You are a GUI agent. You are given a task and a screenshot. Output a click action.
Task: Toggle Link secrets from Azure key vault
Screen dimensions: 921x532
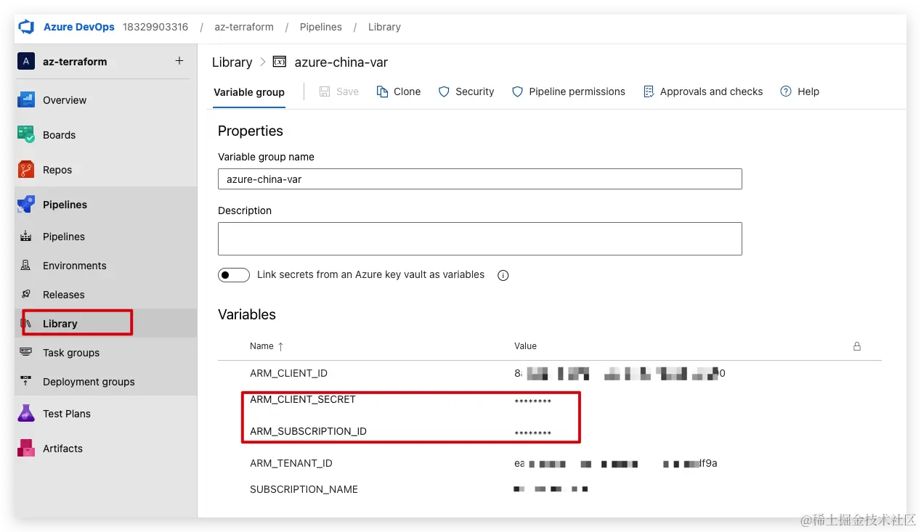tap(234, 275)
